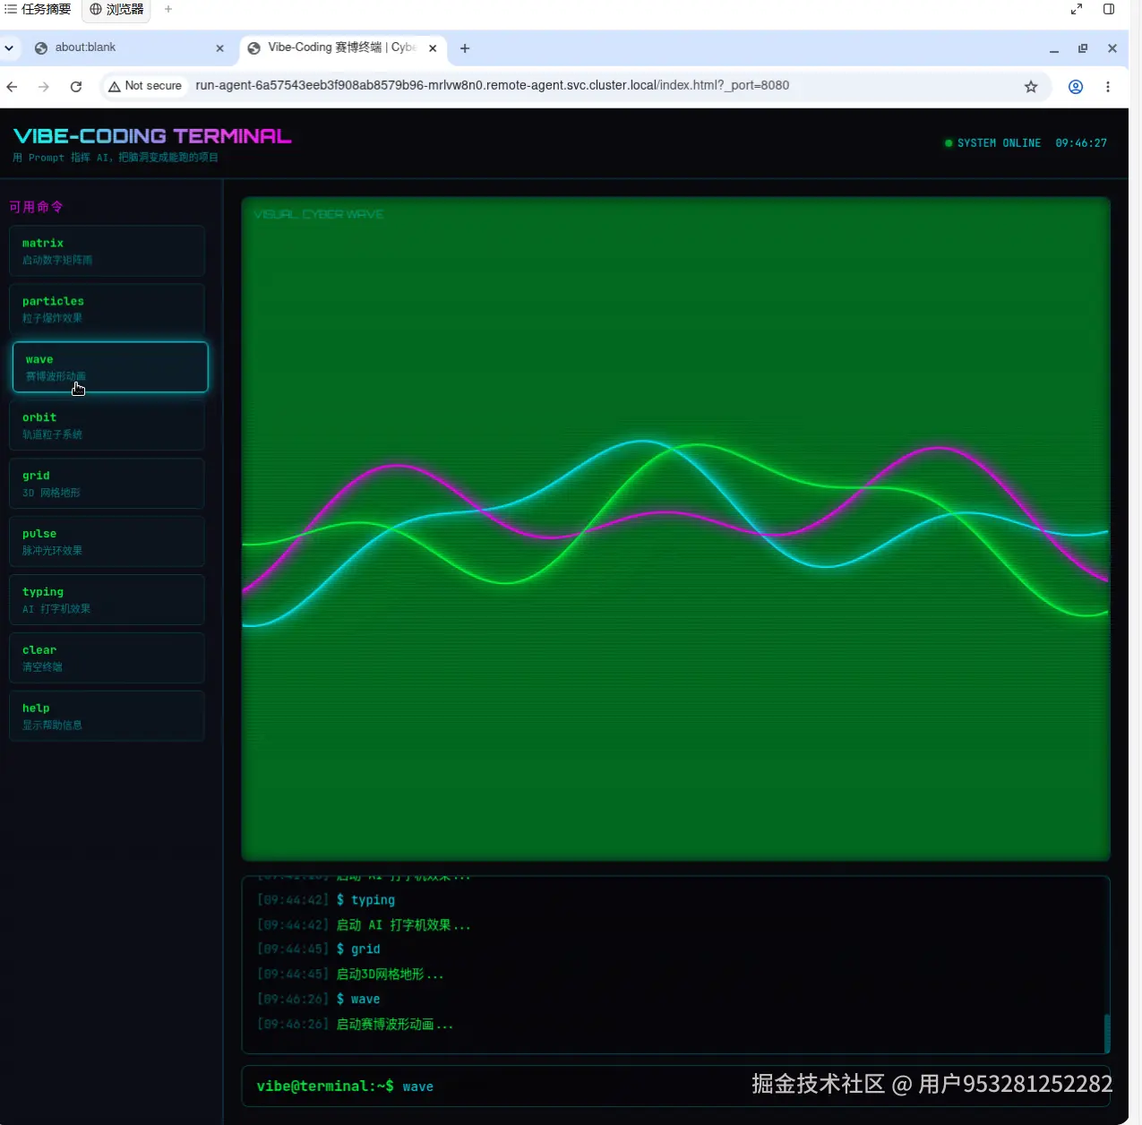The image size is (1142, 1125).
Task: Click the '$ wave' log line
Action: click(x=358, y=1000)
